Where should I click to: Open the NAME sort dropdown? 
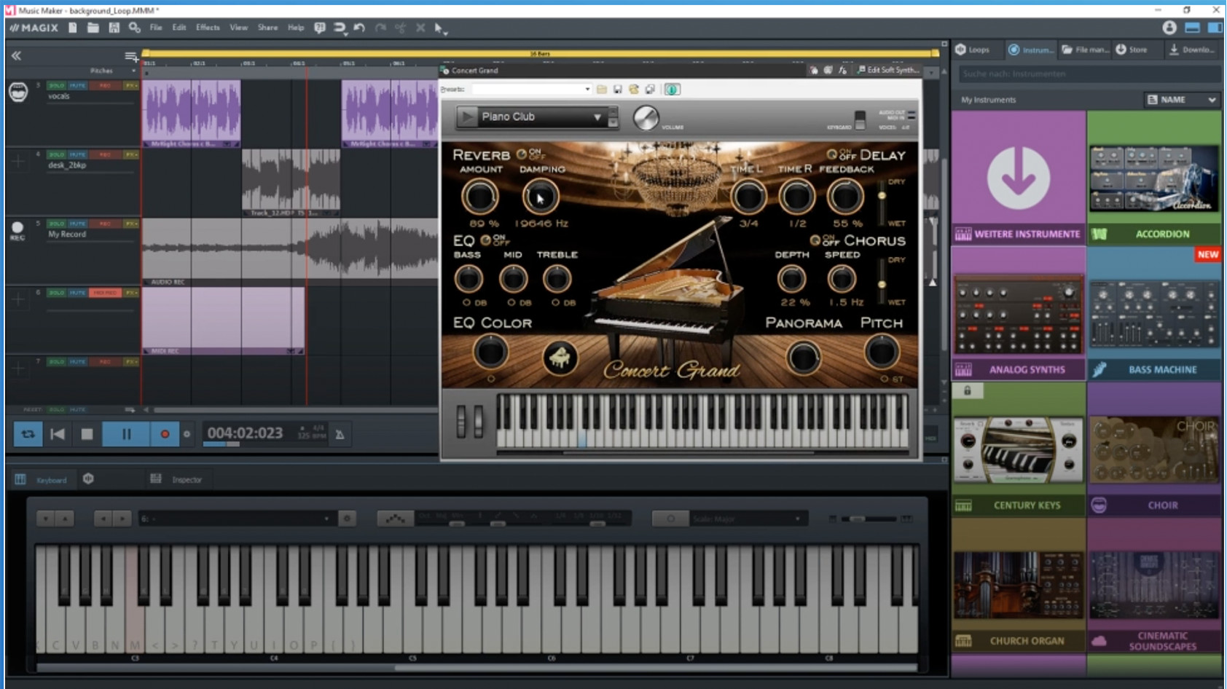[x=1181, y=100]
